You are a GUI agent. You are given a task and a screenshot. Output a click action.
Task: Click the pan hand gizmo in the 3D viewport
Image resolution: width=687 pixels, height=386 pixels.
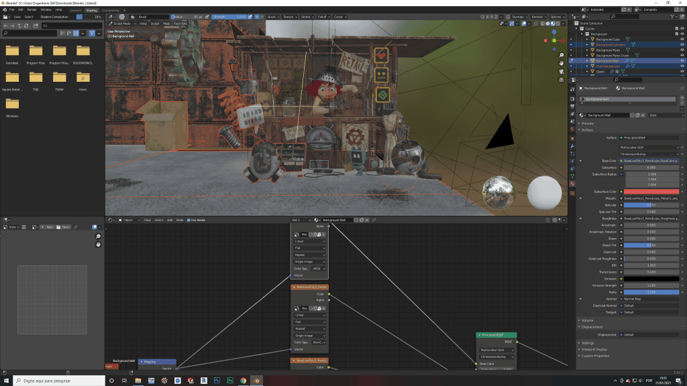coord(562,64)
